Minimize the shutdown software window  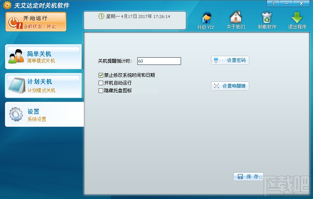tap(286, 3)
